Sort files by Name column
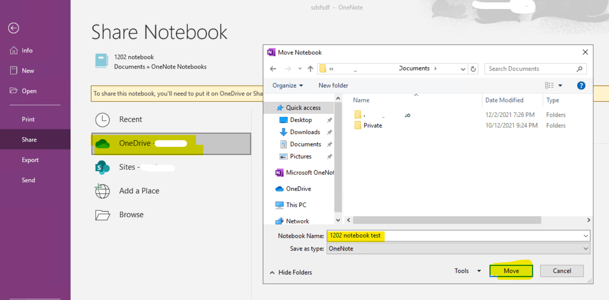The width and height of the screenshot is (609, 300). point(361,100)
